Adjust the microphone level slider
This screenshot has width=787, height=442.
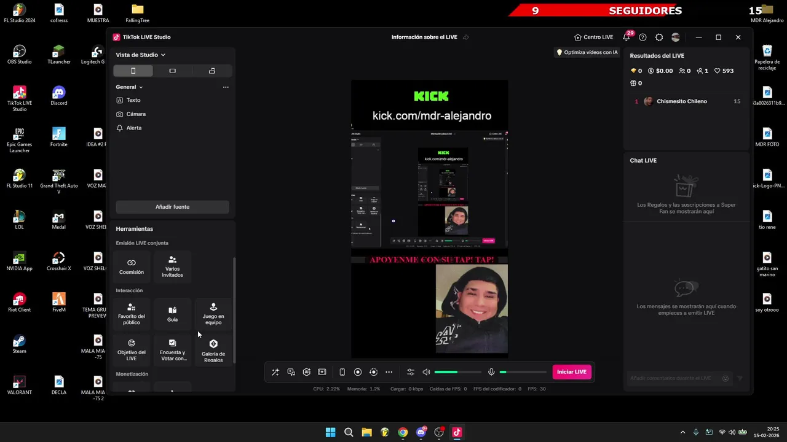523,372
